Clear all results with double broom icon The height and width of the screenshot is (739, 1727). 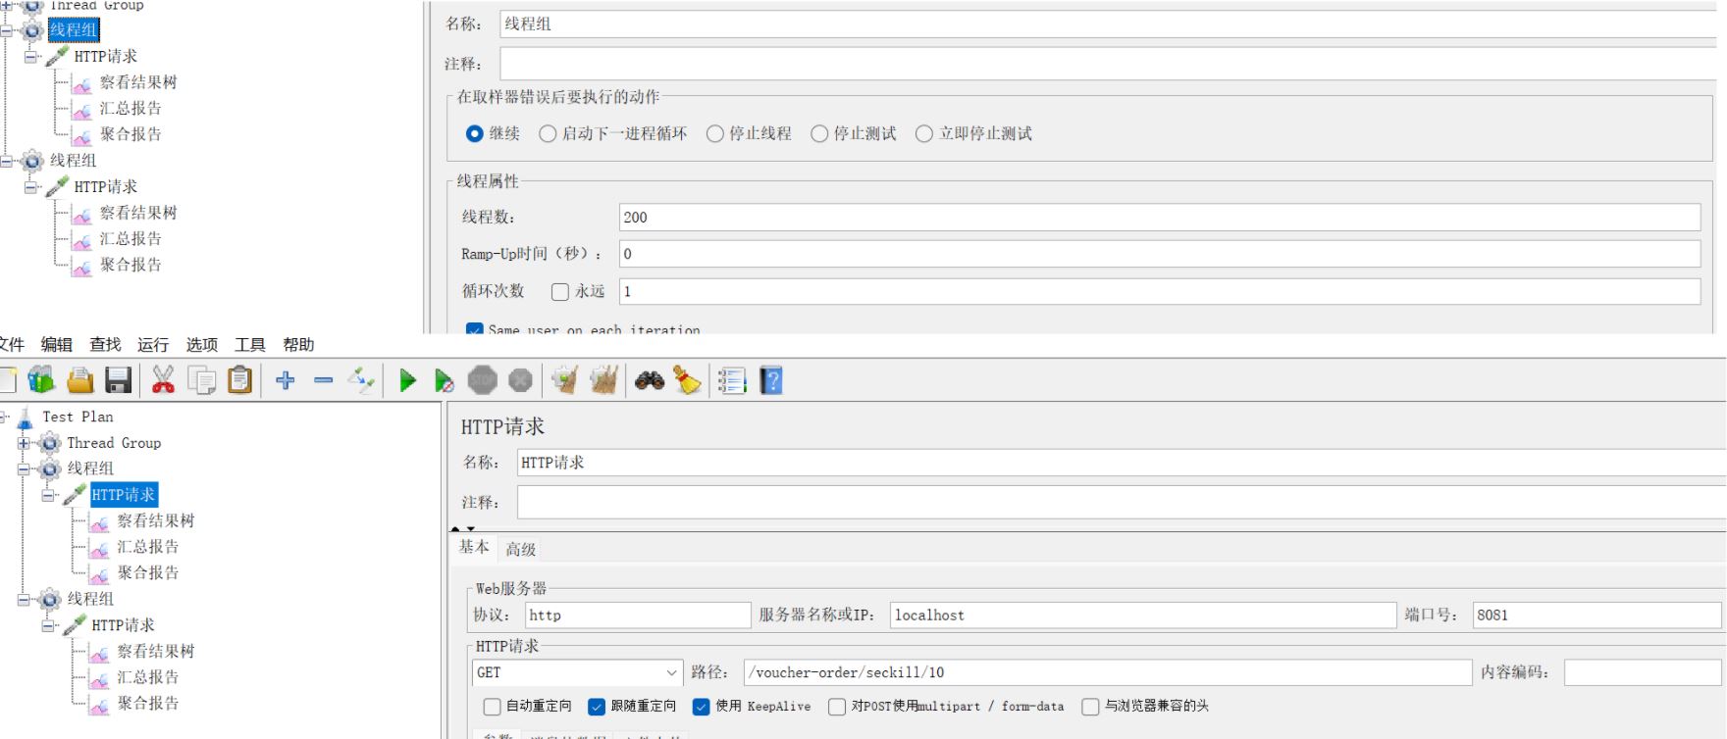(x=603, y=380)
